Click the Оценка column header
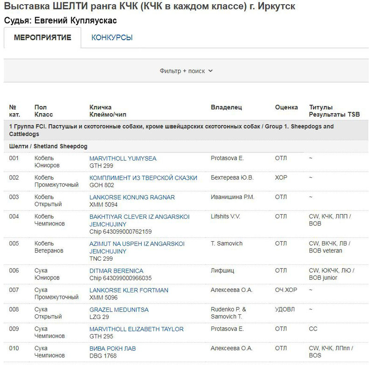 [x=286, y=108]
